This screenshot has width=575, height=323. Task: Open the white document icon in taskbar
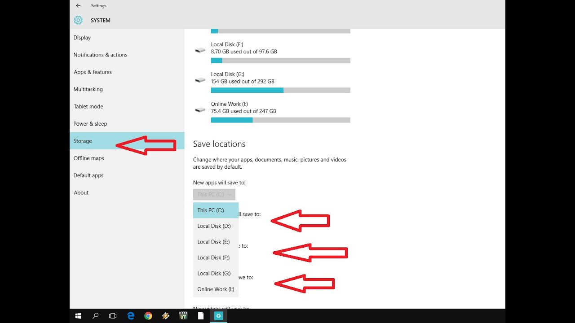click(201, 316)
